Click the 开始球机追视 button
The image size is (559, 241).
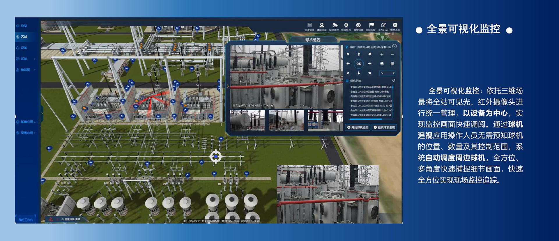coord(358,127)
